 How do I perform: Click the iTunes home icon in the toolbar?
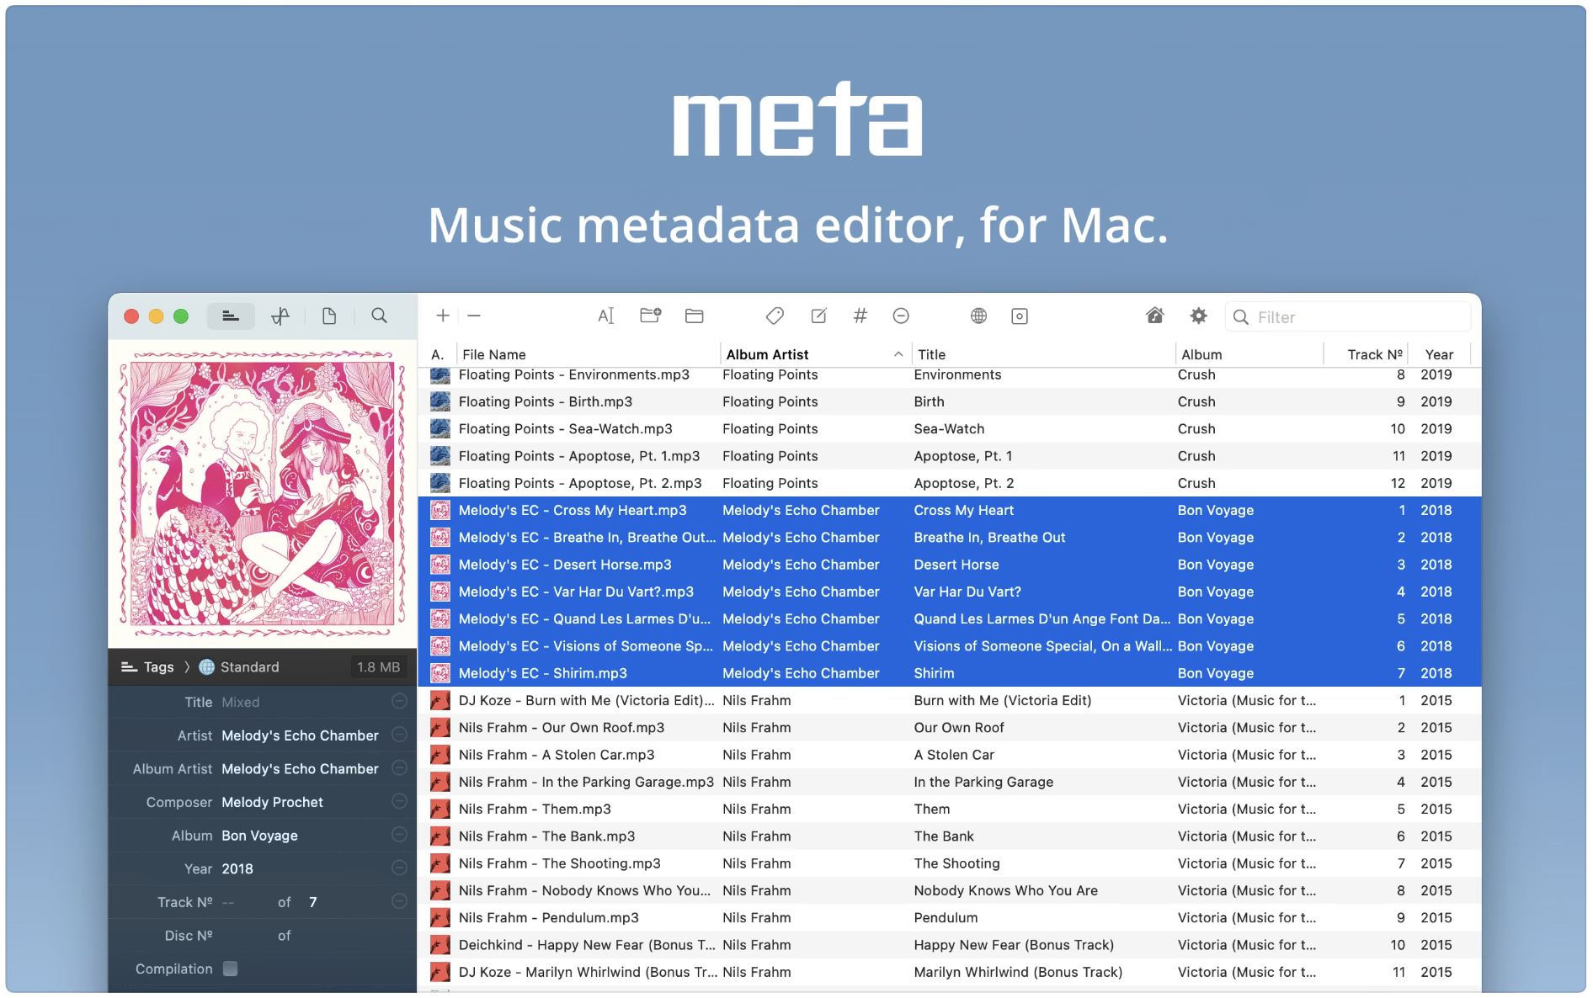[1154, 316]
